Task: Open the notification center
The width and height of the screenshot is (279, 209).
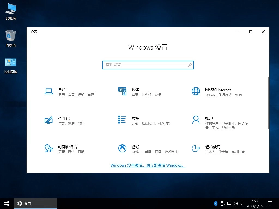Action: [270, 203]
